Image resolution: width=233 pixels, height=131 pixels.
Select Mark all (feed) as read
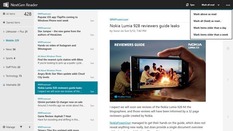[208, 21]
